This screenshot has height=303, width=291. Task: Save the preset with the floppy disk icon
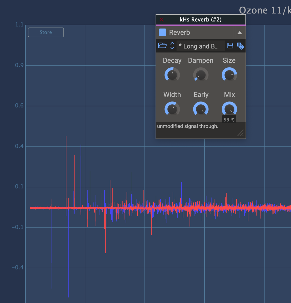pyautogui.click(x=230, y=46)
